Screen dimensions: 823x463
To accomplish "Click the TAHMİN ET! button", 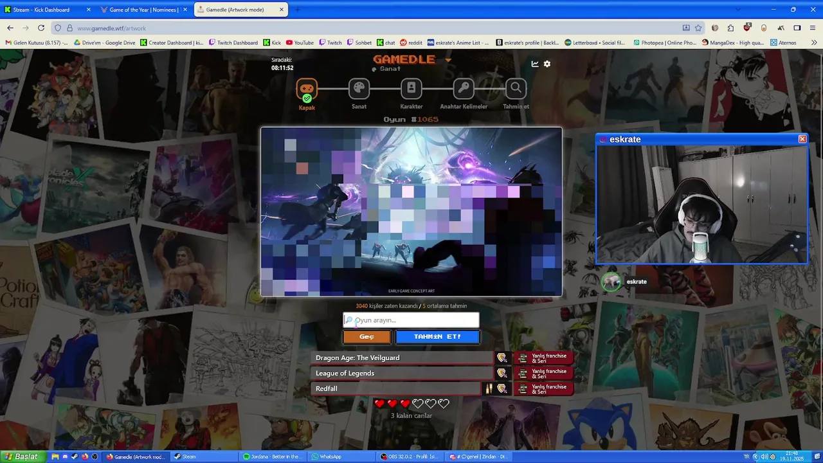I will pos(437,337).
